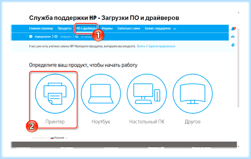Pick the Настольный ПК desktop icon
The width and height of the screenshot is (251, 159).
(x=147, y=93)
